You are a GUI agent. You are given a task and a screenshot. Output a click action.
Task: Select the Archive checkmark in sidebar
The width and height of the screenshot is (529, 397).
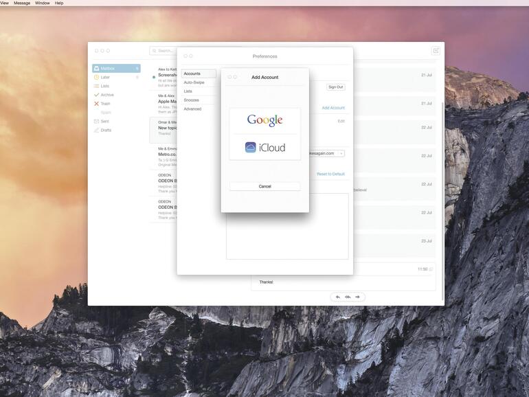point(96,95)
